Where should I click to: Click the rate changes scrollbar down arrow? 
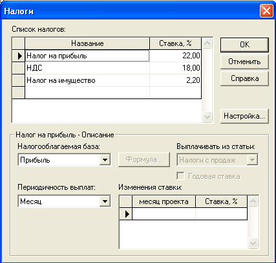click(253, 244)
